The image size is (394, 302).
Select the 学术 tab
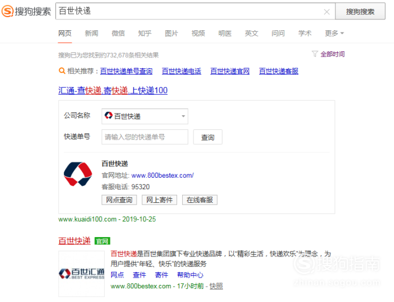[305, 33]
